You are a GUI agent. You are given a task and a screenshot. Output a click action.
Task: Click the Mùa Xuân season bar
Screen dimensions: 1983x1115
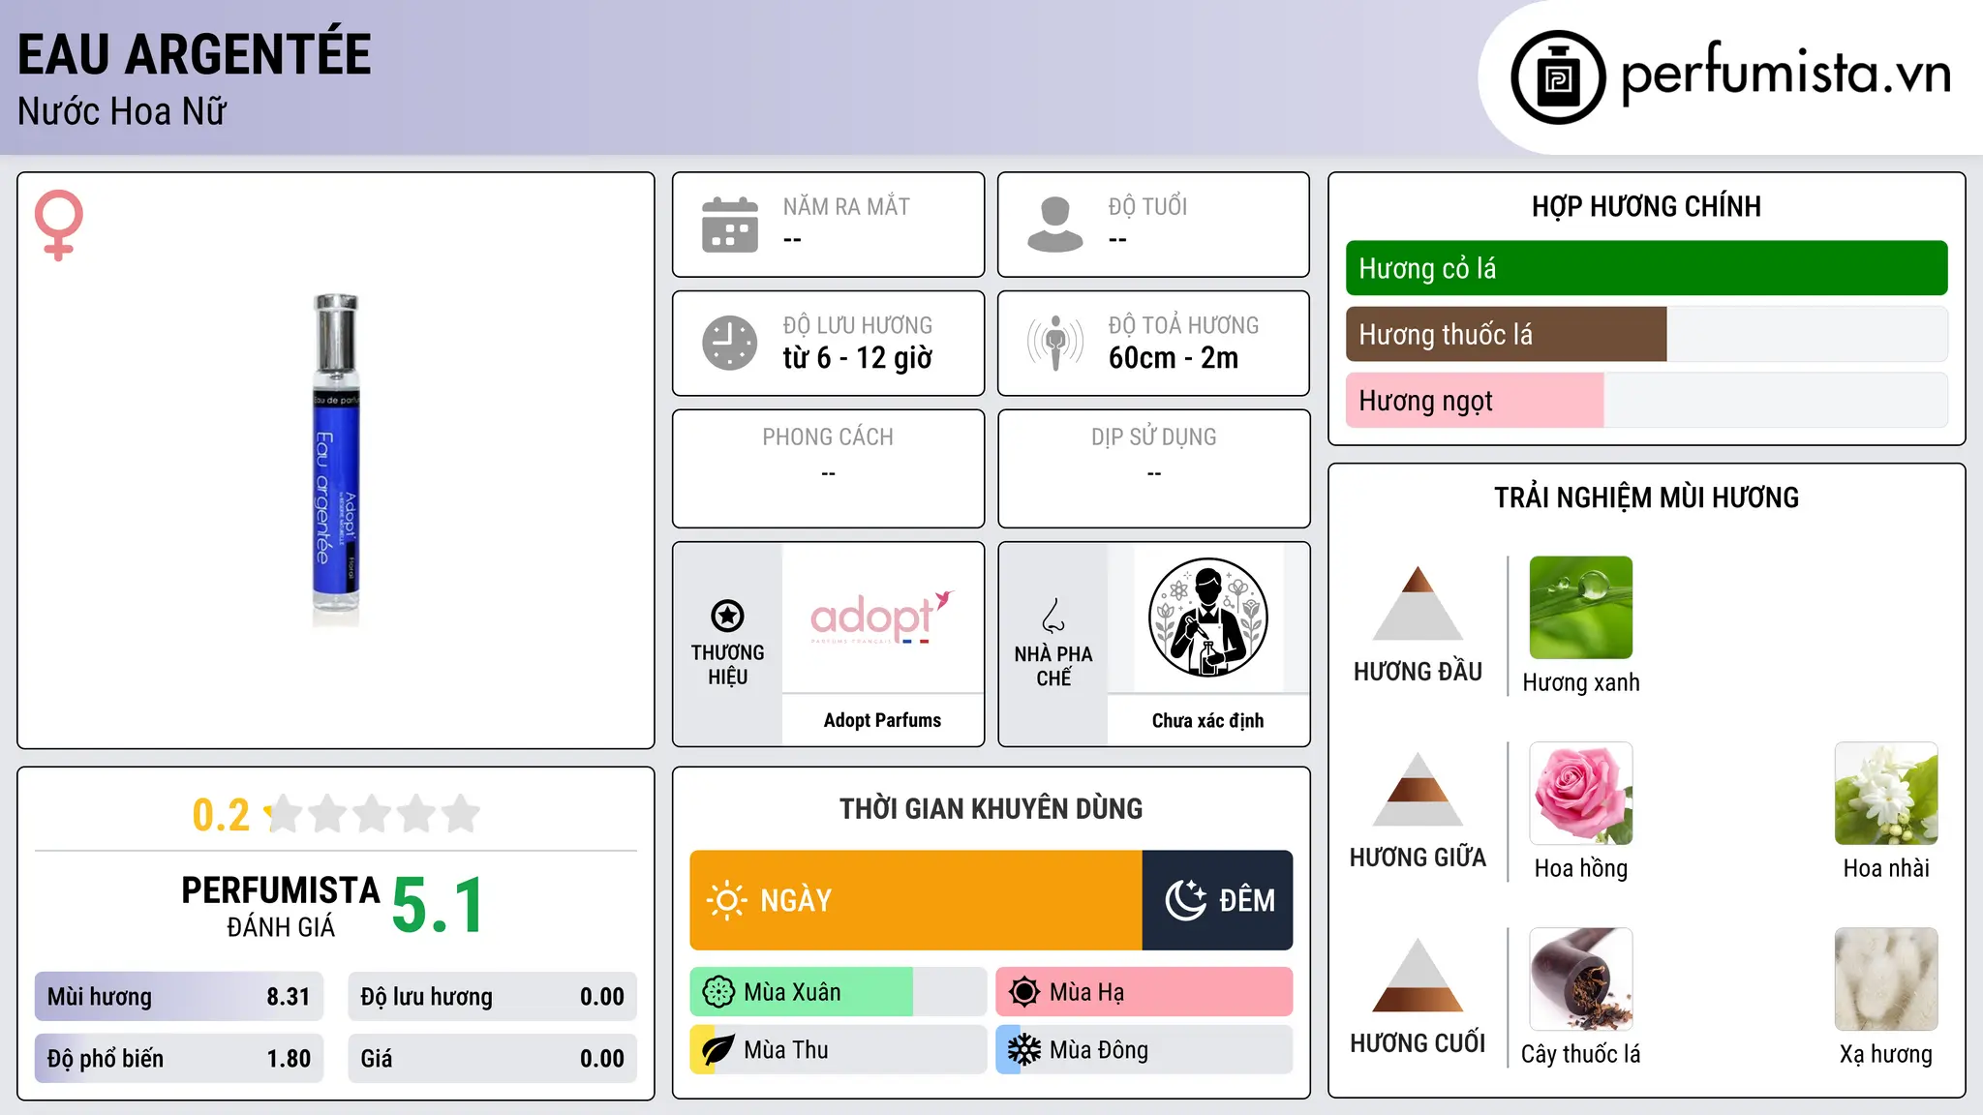pyautogui.click(x=839, y=992)
